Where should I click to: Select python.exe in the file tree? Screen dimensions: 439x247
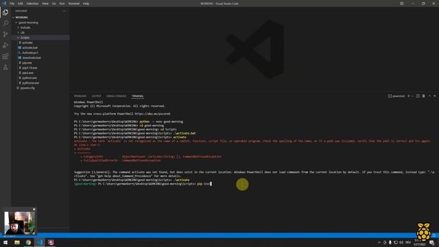click(40, 78)
